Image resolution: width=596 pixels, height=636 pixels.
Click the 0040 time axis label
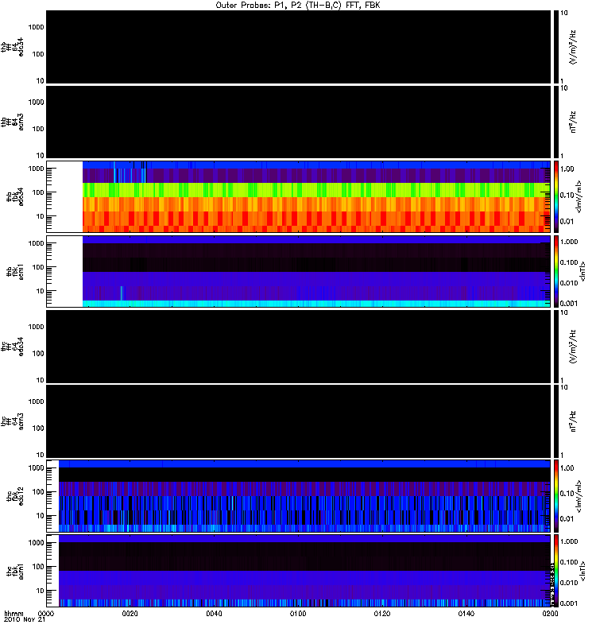tap(214, 613)
